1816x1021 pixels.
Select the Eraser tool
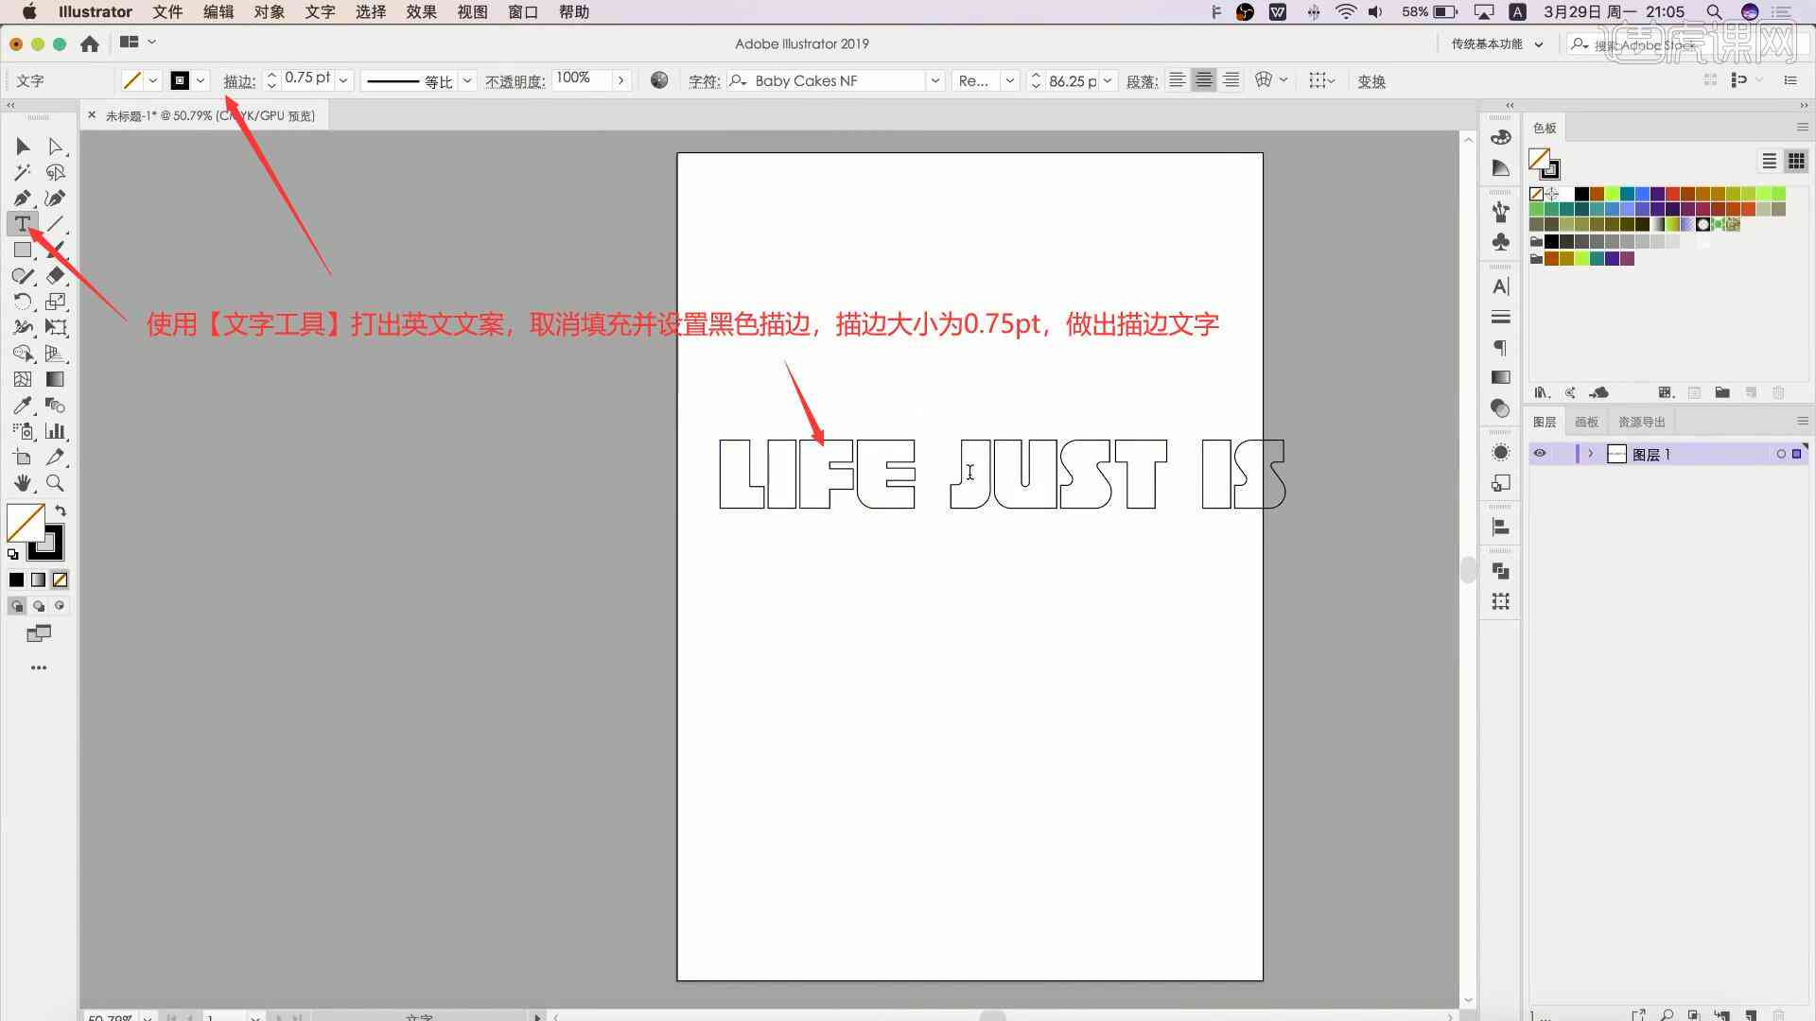pos(56,276)
